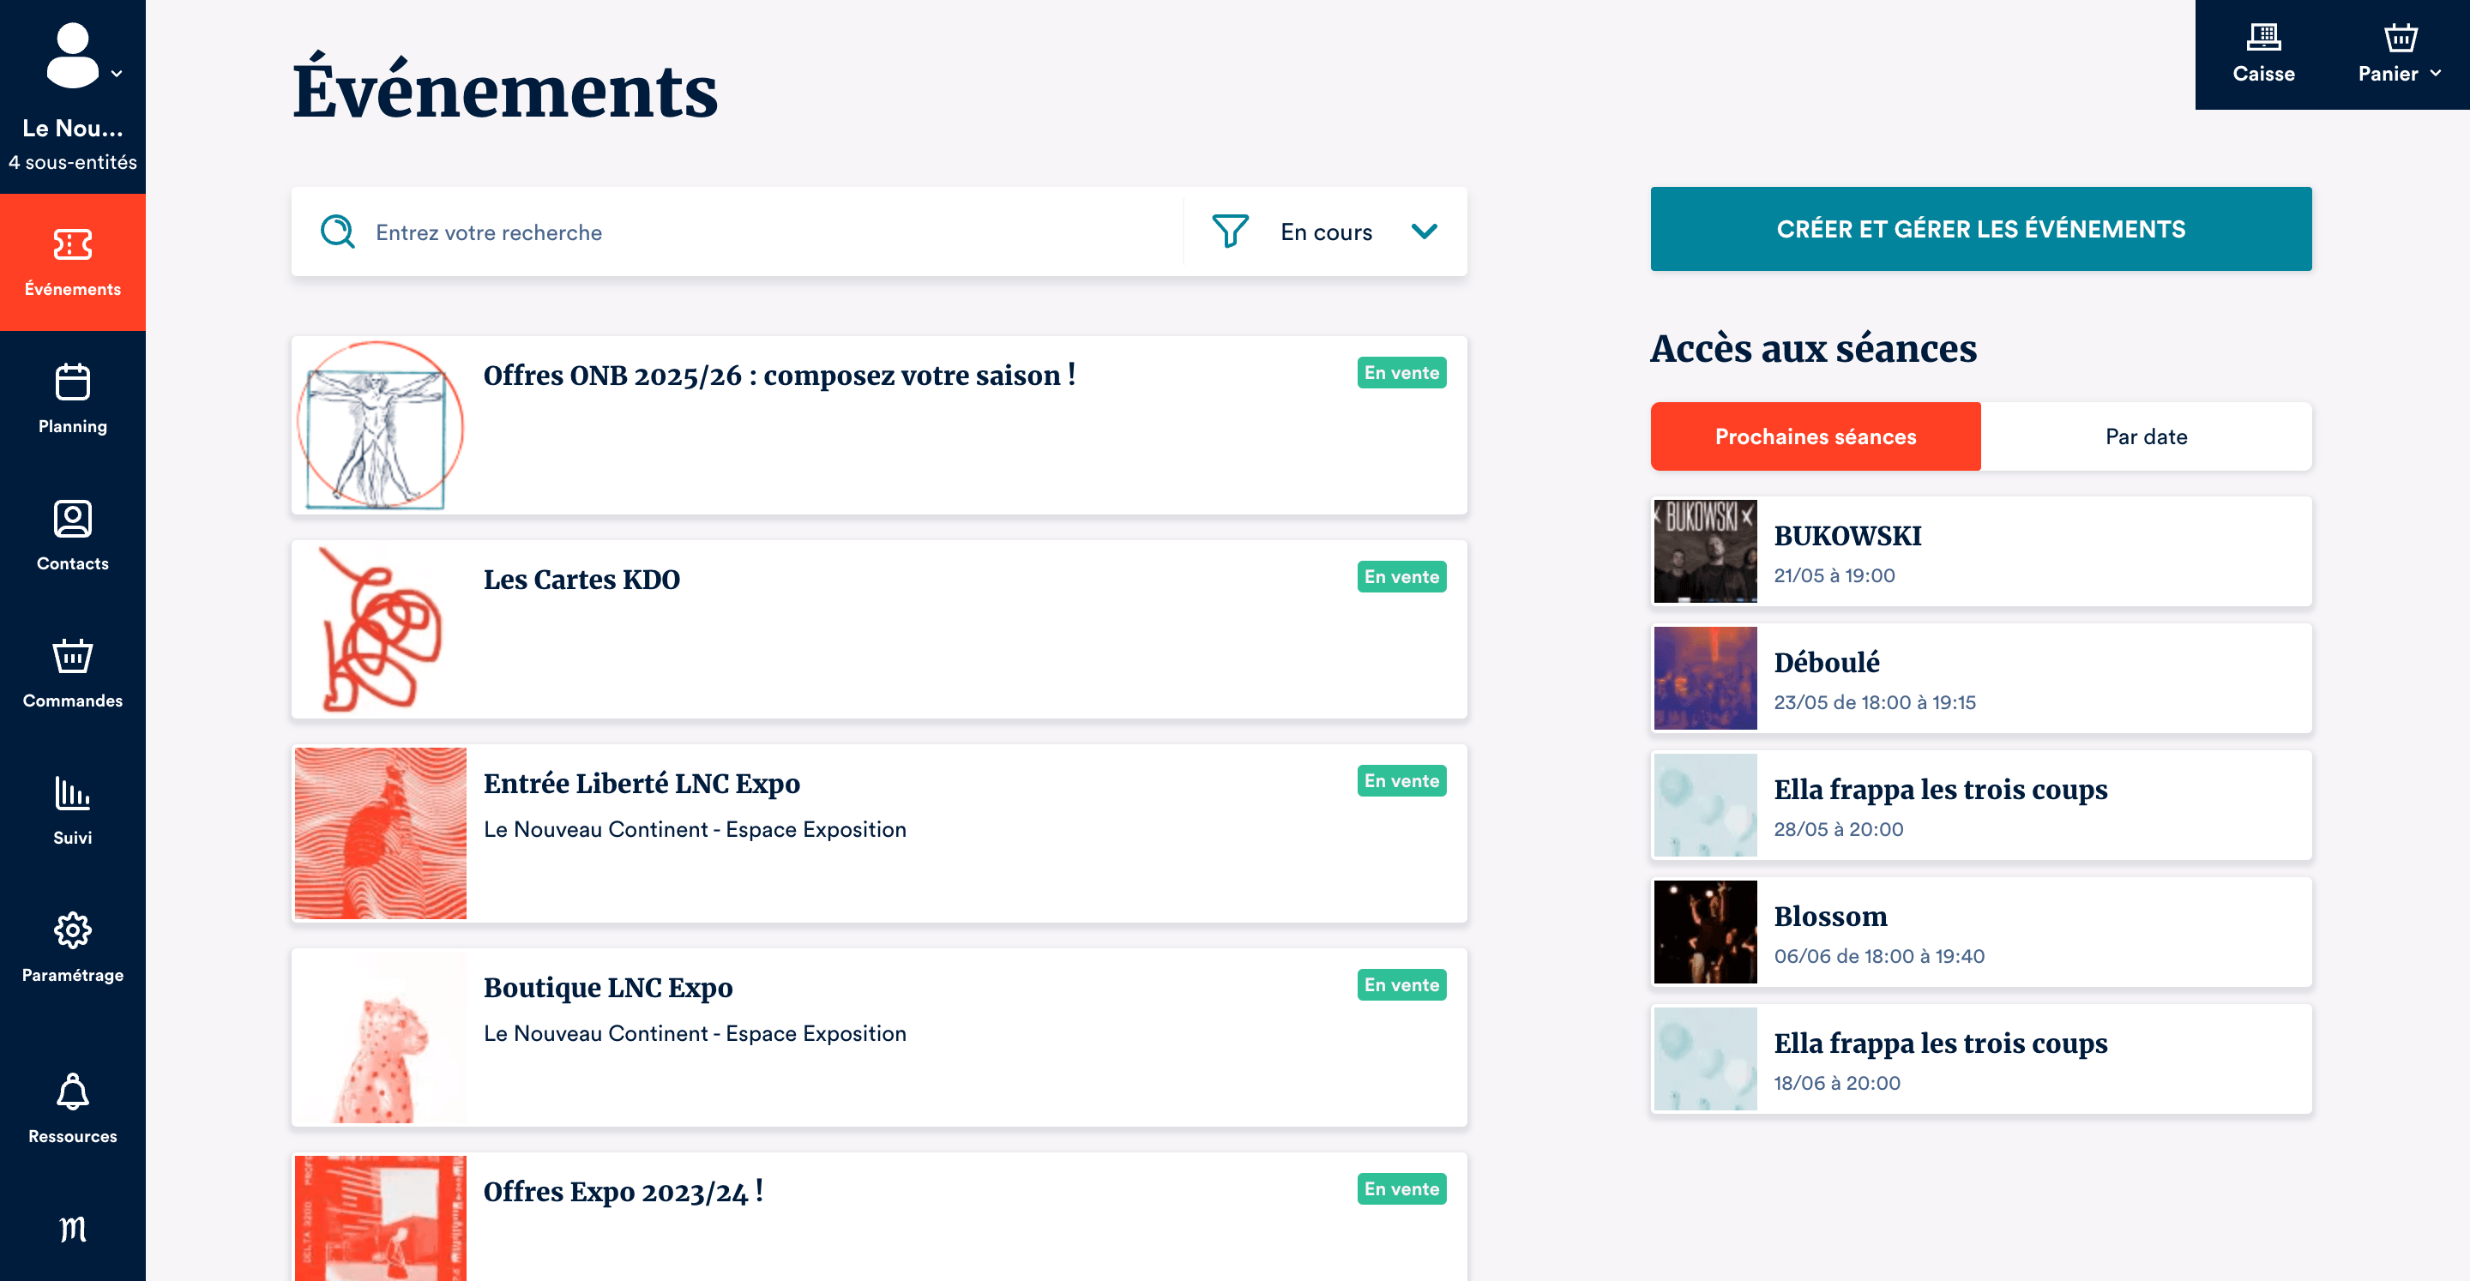Click the Blossom dark stage thumbnail
This screenshot has width=2470, height=1281.
[1705, 932]
